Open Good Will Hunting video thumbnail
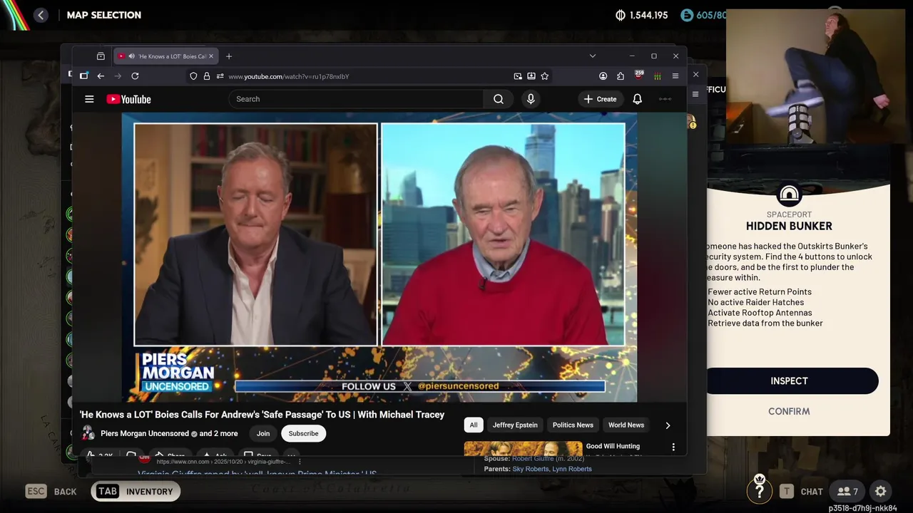Viewport: 913px width, 513px height. click(x=523, y=449)
